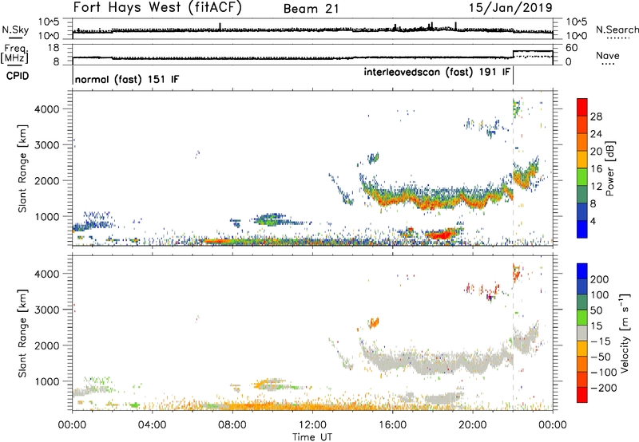Click the red top segment of Power color bar
Screen dimensions: 639x442
pos(582,107)
